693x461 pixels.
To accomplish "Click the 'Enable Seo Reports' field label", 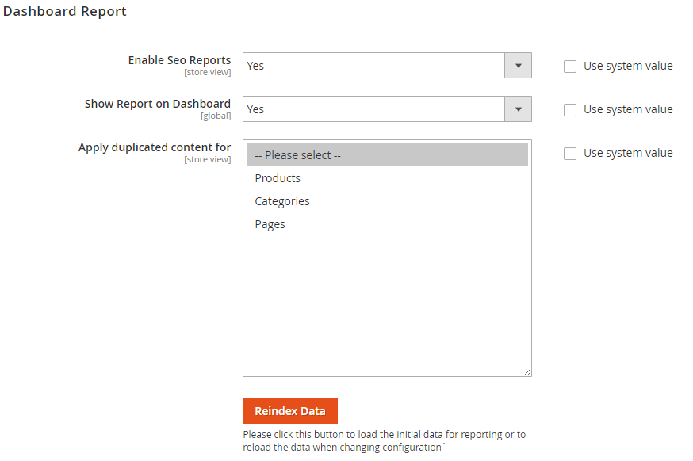I will [x=179, y=60].
